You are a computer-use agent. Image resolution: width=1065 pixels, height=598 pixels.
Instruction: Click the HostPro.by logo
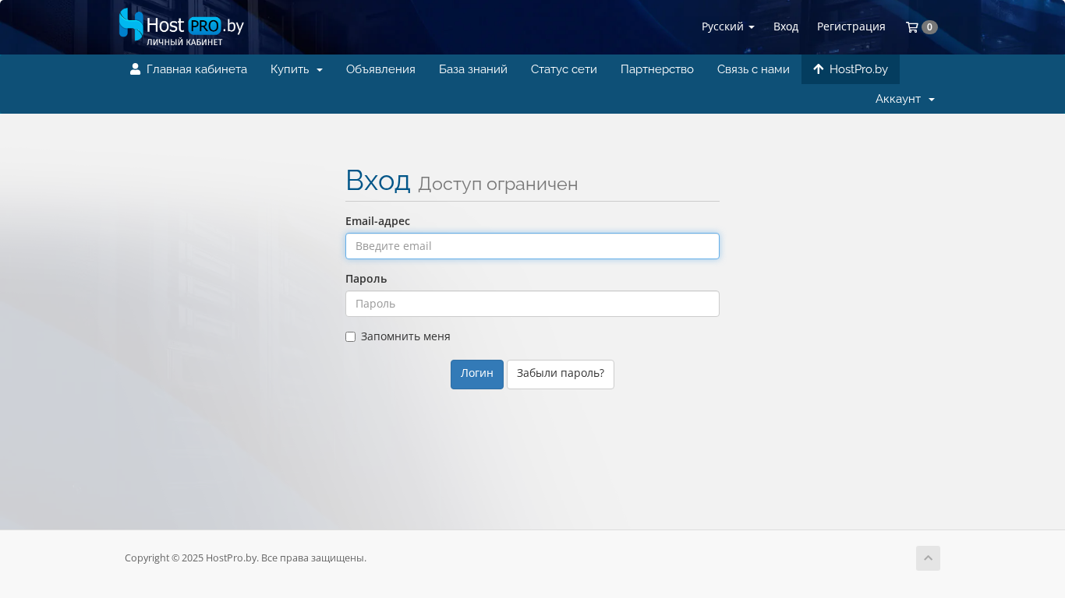pyautogui.click(x=181, y=26)
